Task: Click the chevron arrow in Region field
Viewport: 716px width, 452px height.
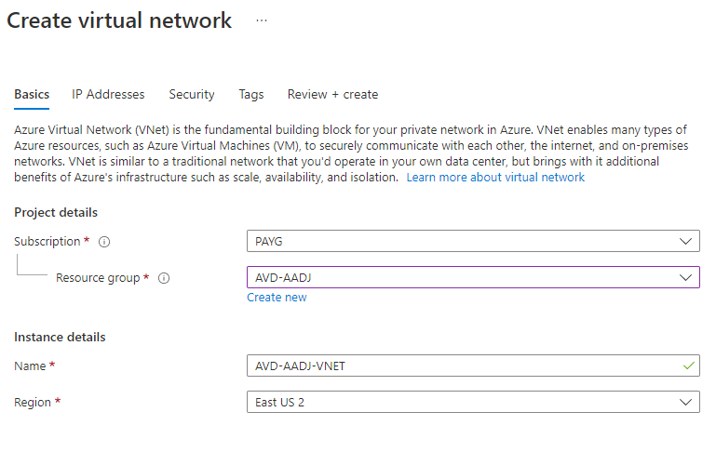Action: 687,403
